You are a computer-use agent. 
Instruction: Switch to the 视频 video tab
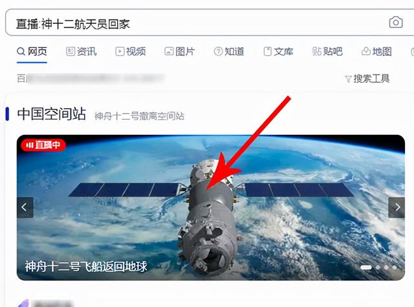coord(131,51)
